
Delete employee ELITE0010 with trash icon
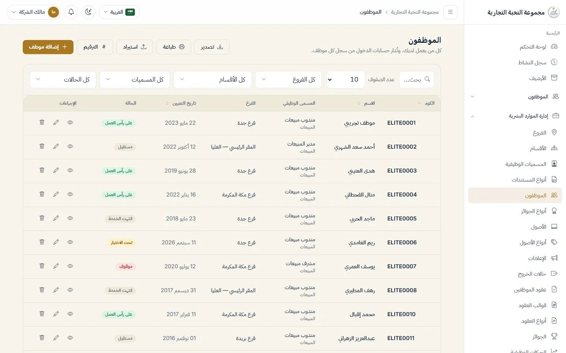(42, 314)
